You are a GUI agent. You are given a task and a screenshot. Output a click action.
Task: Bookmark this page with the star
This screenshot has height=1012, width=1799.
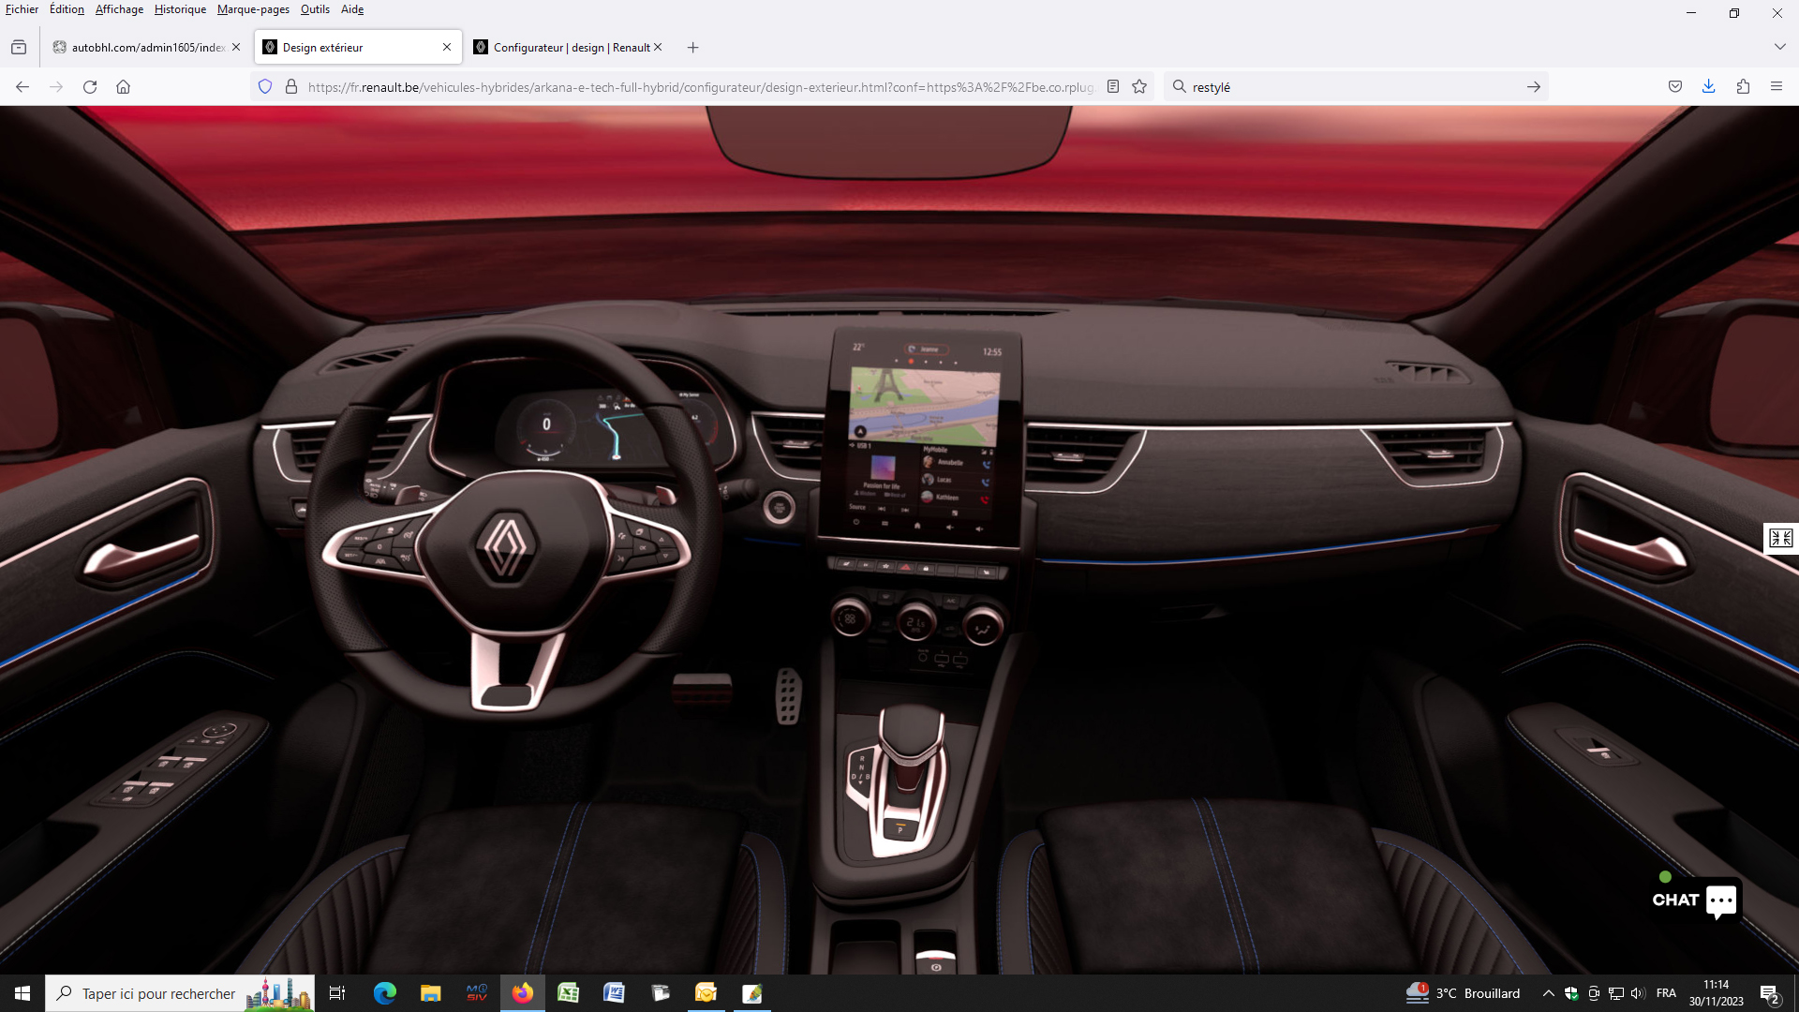coord(1139,86)
